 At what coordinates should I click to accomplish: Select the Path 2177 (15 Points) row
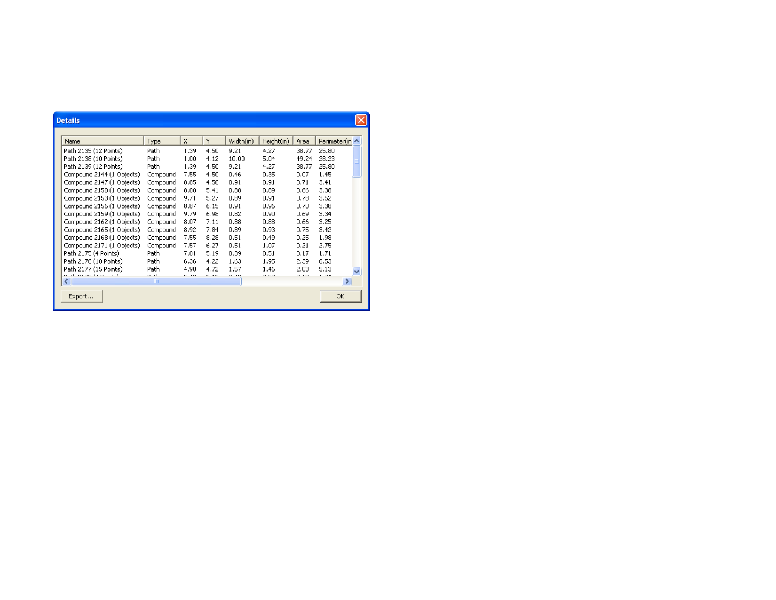pos(93,270)
